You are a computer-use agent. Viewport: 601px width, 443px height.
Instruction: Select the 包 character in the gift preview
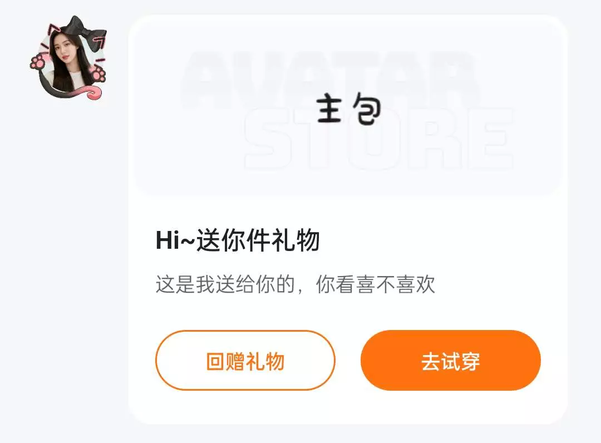coord(366,110)
